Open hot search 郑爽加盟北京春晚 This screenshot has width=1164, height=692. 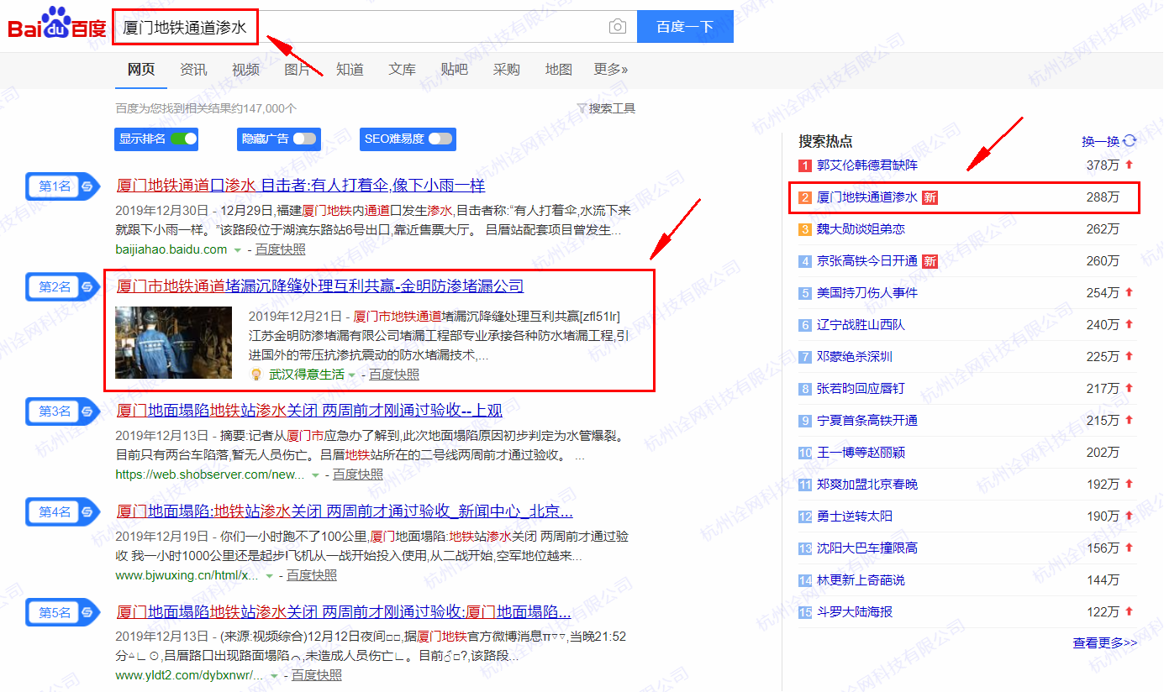(x=867, y=485)
